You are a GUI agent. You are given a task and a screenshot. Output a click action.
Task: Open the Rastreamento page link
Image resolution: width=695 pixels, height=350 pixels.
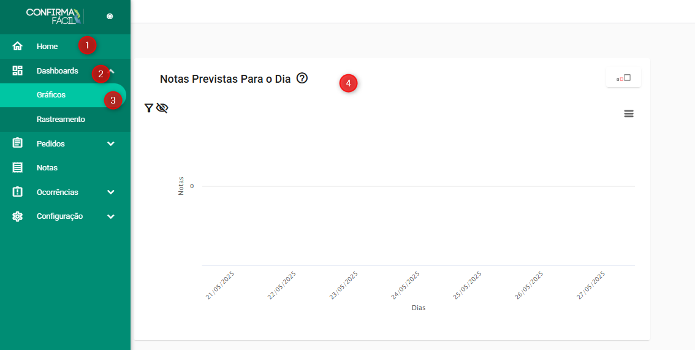(x=61, y=120)
